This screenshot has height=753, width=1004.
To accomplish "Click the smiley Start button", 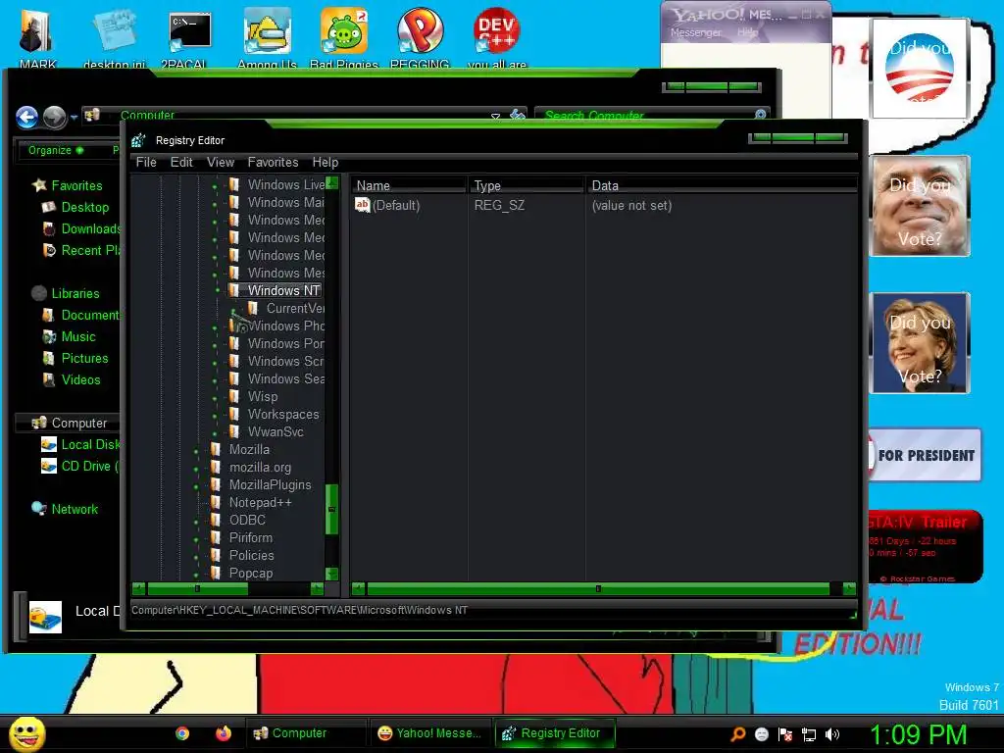I will coord(26,733).
